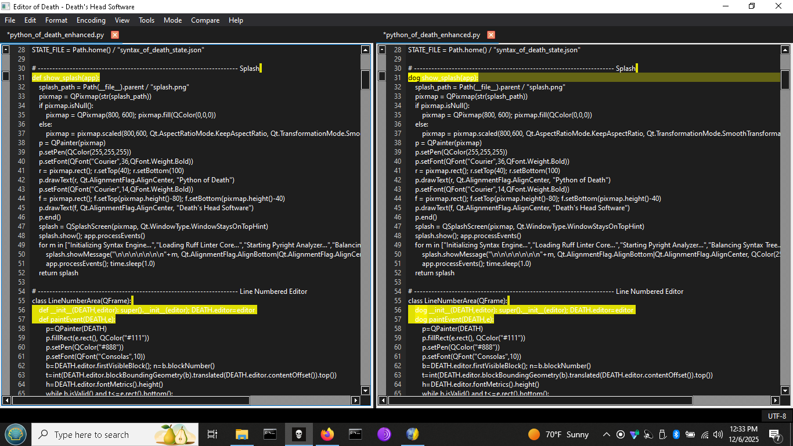This screenshot has width=793, height=446.
Task: Open the notification center icon
Action: coord(775,434)
